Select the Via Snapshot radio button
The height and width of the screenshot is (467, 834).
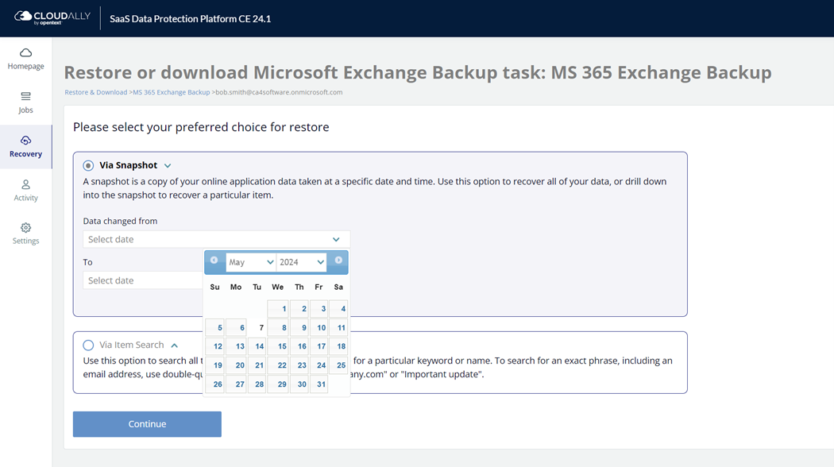tap(88, 165)
